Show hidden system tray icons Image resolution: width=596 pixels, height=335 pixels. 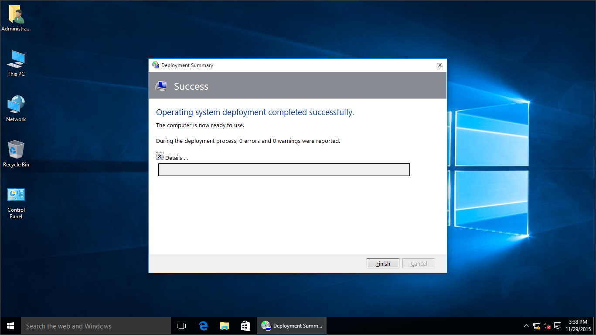pyautogui.click(x=526, y=326)
